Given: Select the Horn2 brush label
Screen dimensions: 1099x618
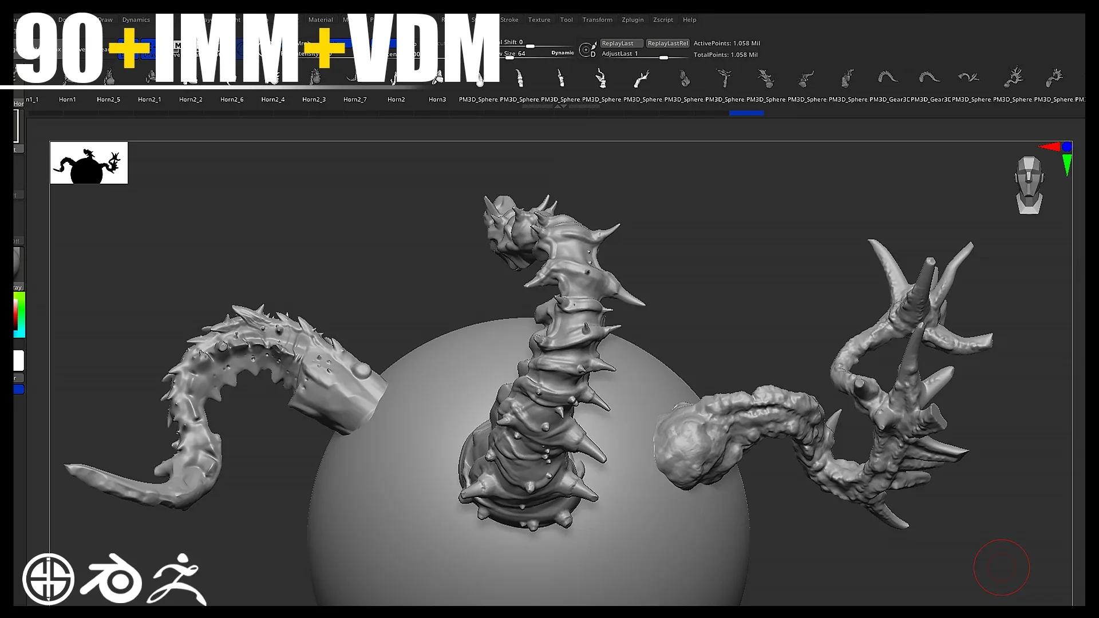Looking at the screenshot, I should [396, 100].
